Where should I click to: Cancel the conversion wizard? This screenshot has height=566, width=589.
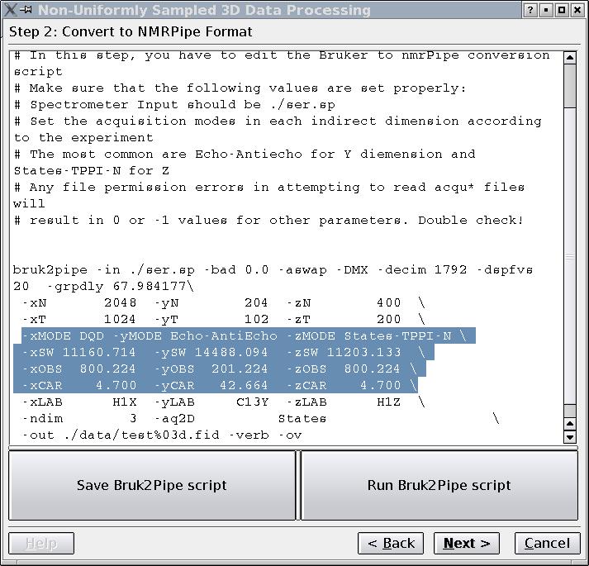[x=546, y=543]
